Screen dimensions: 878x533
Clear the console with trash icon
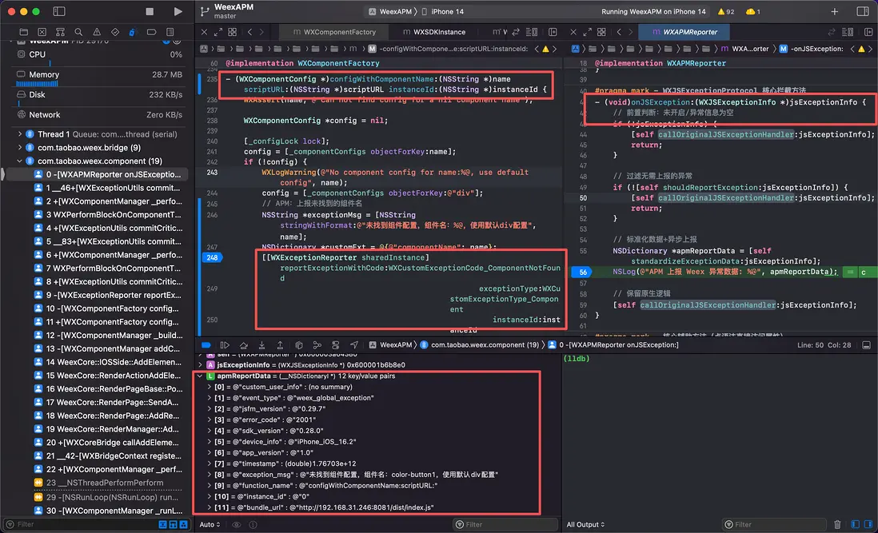pyautogui.click(x=837, y=524)
